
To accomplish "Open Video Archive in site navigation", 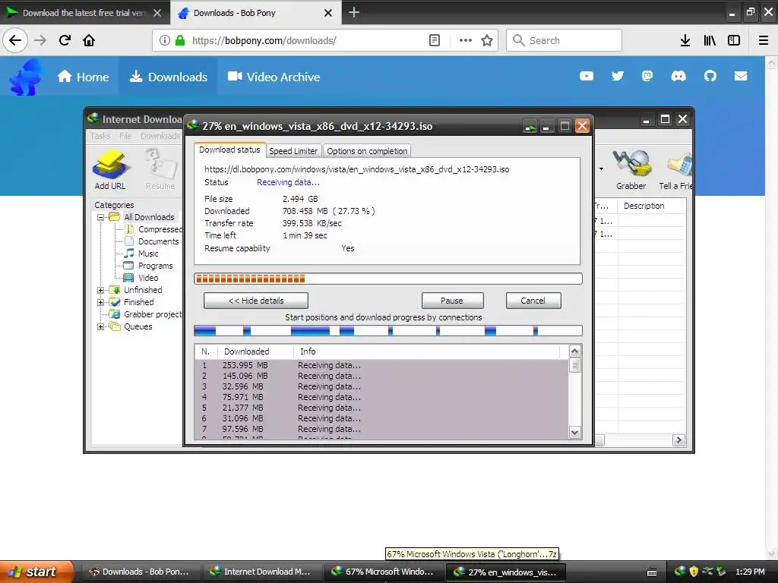I will [274, 77].
